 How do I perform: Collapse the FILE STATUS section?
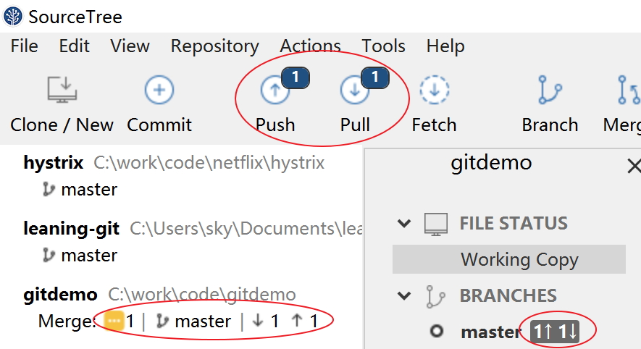click(x=404, y=223)
